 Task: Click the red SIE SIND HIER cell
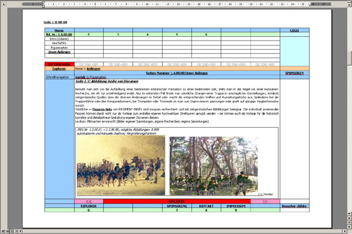tap(59, 65)
